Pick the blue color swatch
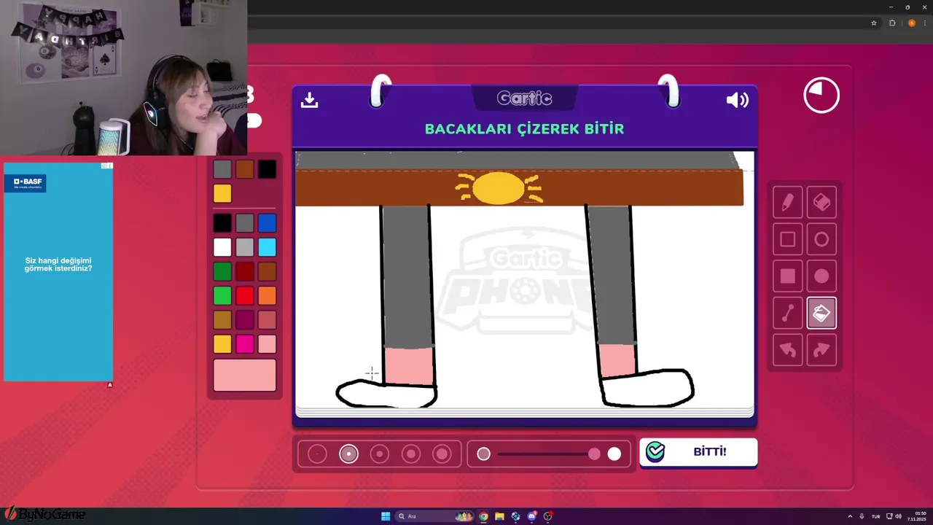Image resolution: width=933 pixels, height=525 pixels. pyautogui.click(x=267, y=223)
